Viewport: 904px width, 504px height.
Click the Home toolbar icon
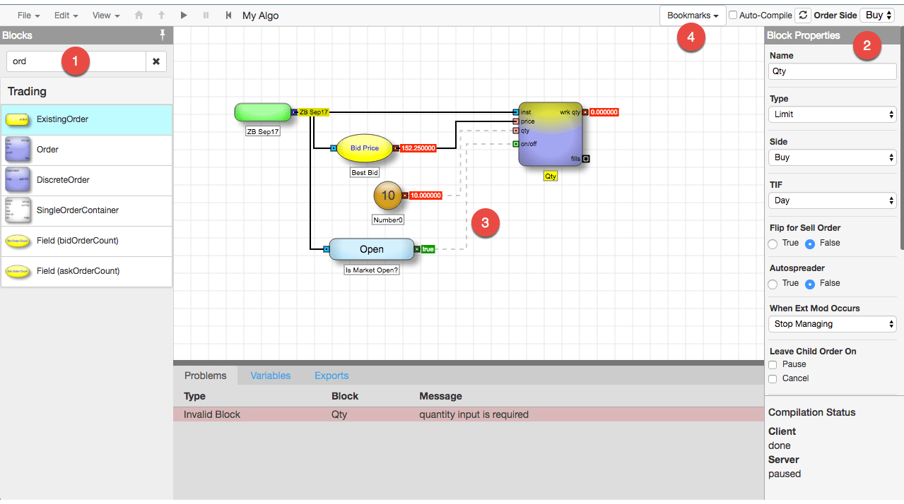(139, 15)
